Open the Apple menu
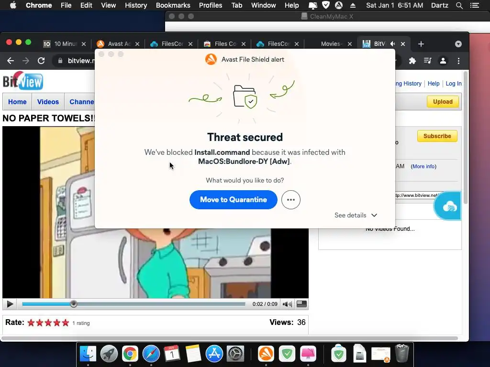The width and height of the screenshot is (490, 367). (x=13, y=5)
